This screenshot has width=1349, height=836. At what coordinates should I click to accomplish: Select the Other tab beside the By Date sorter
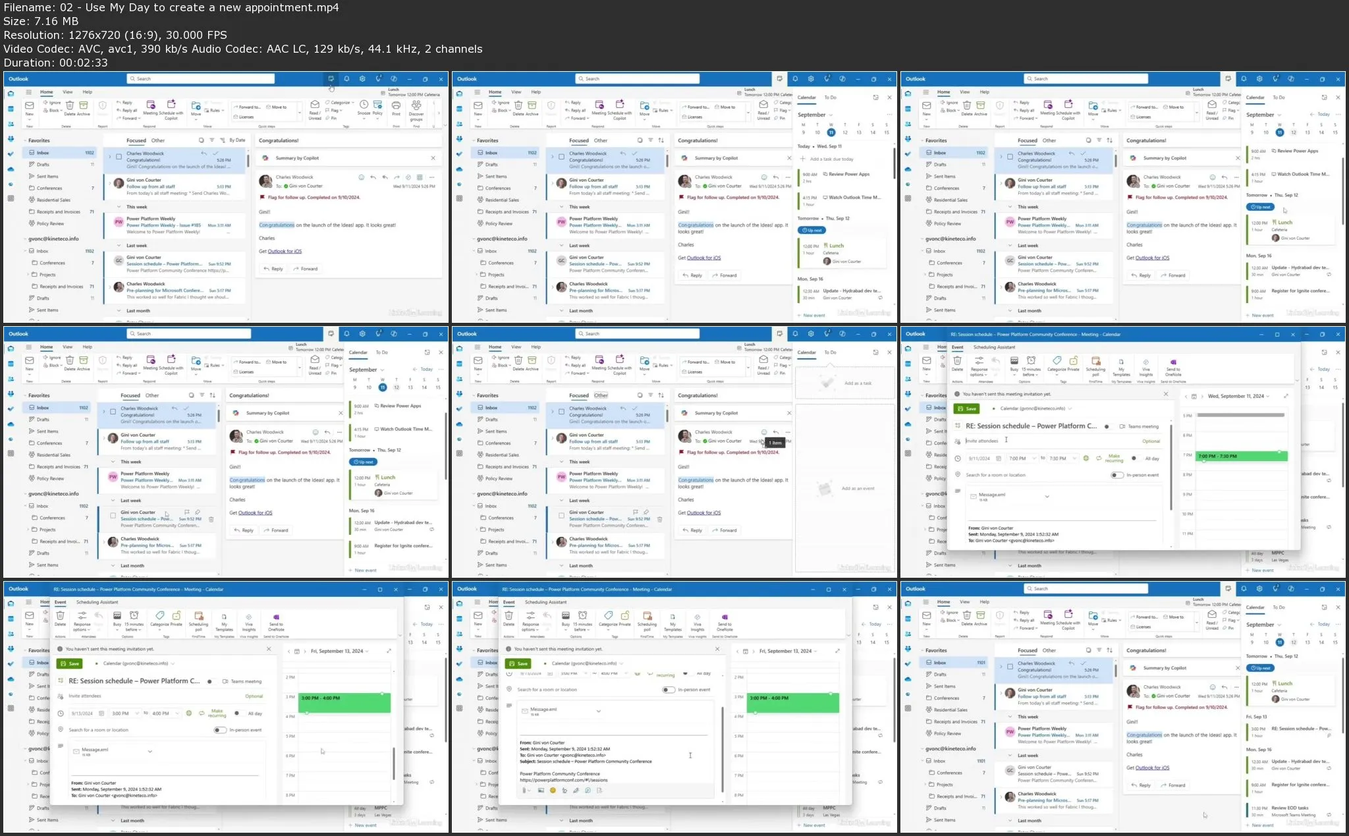coord(158,140)
